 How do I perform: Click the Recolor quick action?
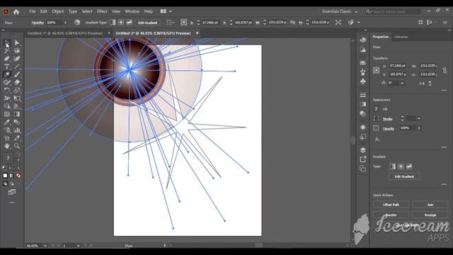click(x=391, y=215)
